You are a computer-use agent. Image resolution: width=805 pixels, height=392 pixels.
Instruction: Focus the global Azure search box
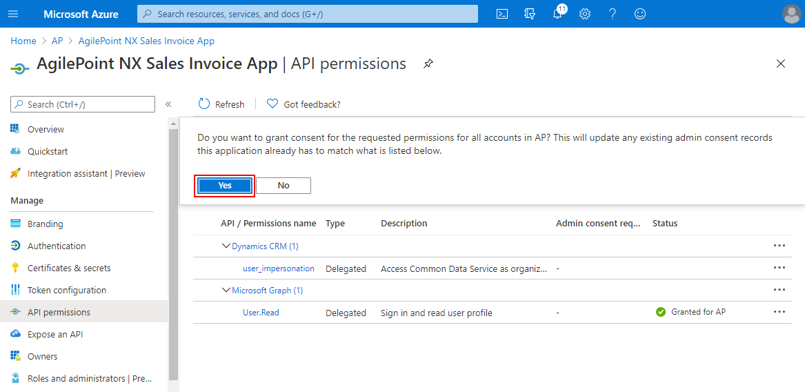pos(308,14)
